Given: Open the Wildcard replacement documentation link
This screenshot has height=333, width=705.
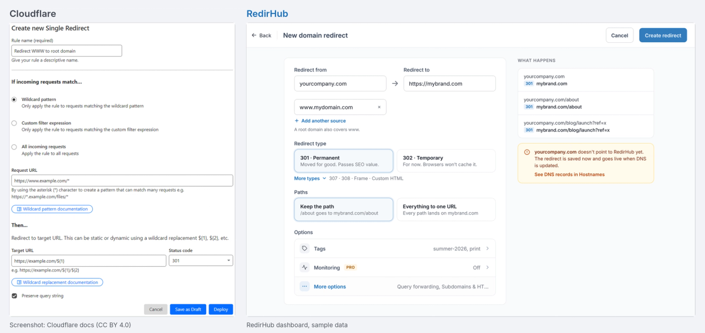Looking at the screenshot, I should click(x=57, y=282).
